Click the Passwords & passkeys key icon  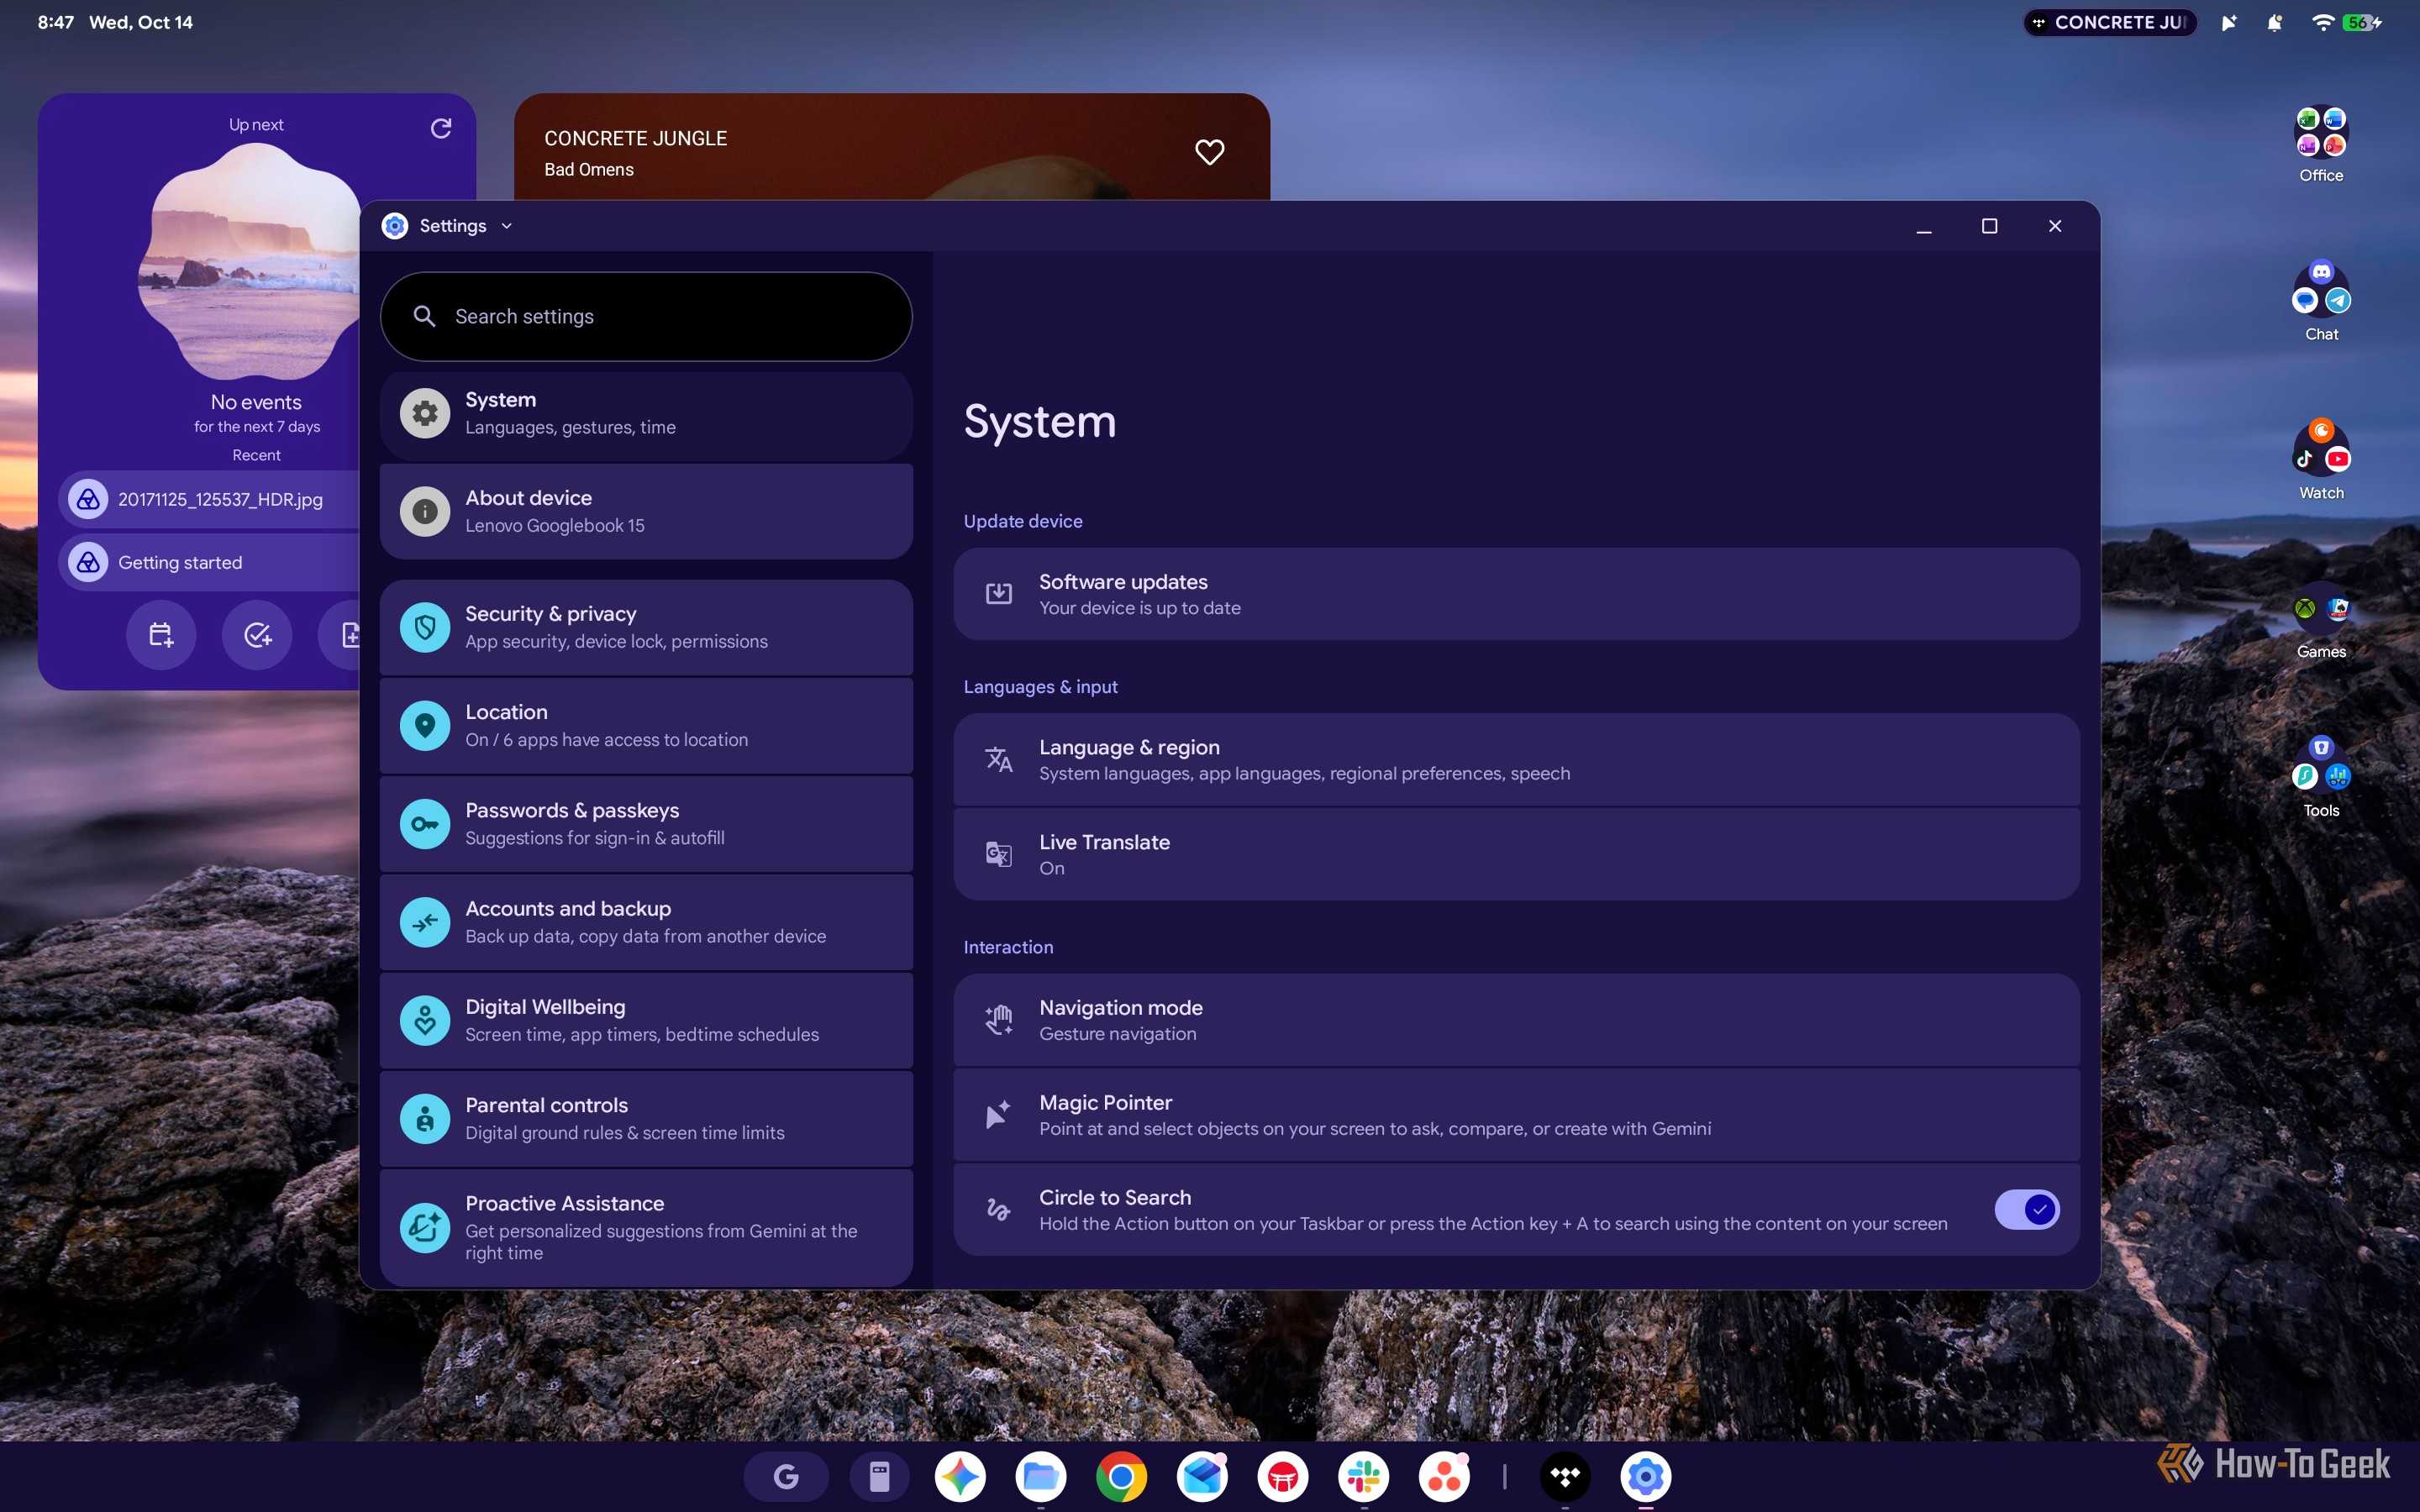pyautogui.click(x=425, y=824)
